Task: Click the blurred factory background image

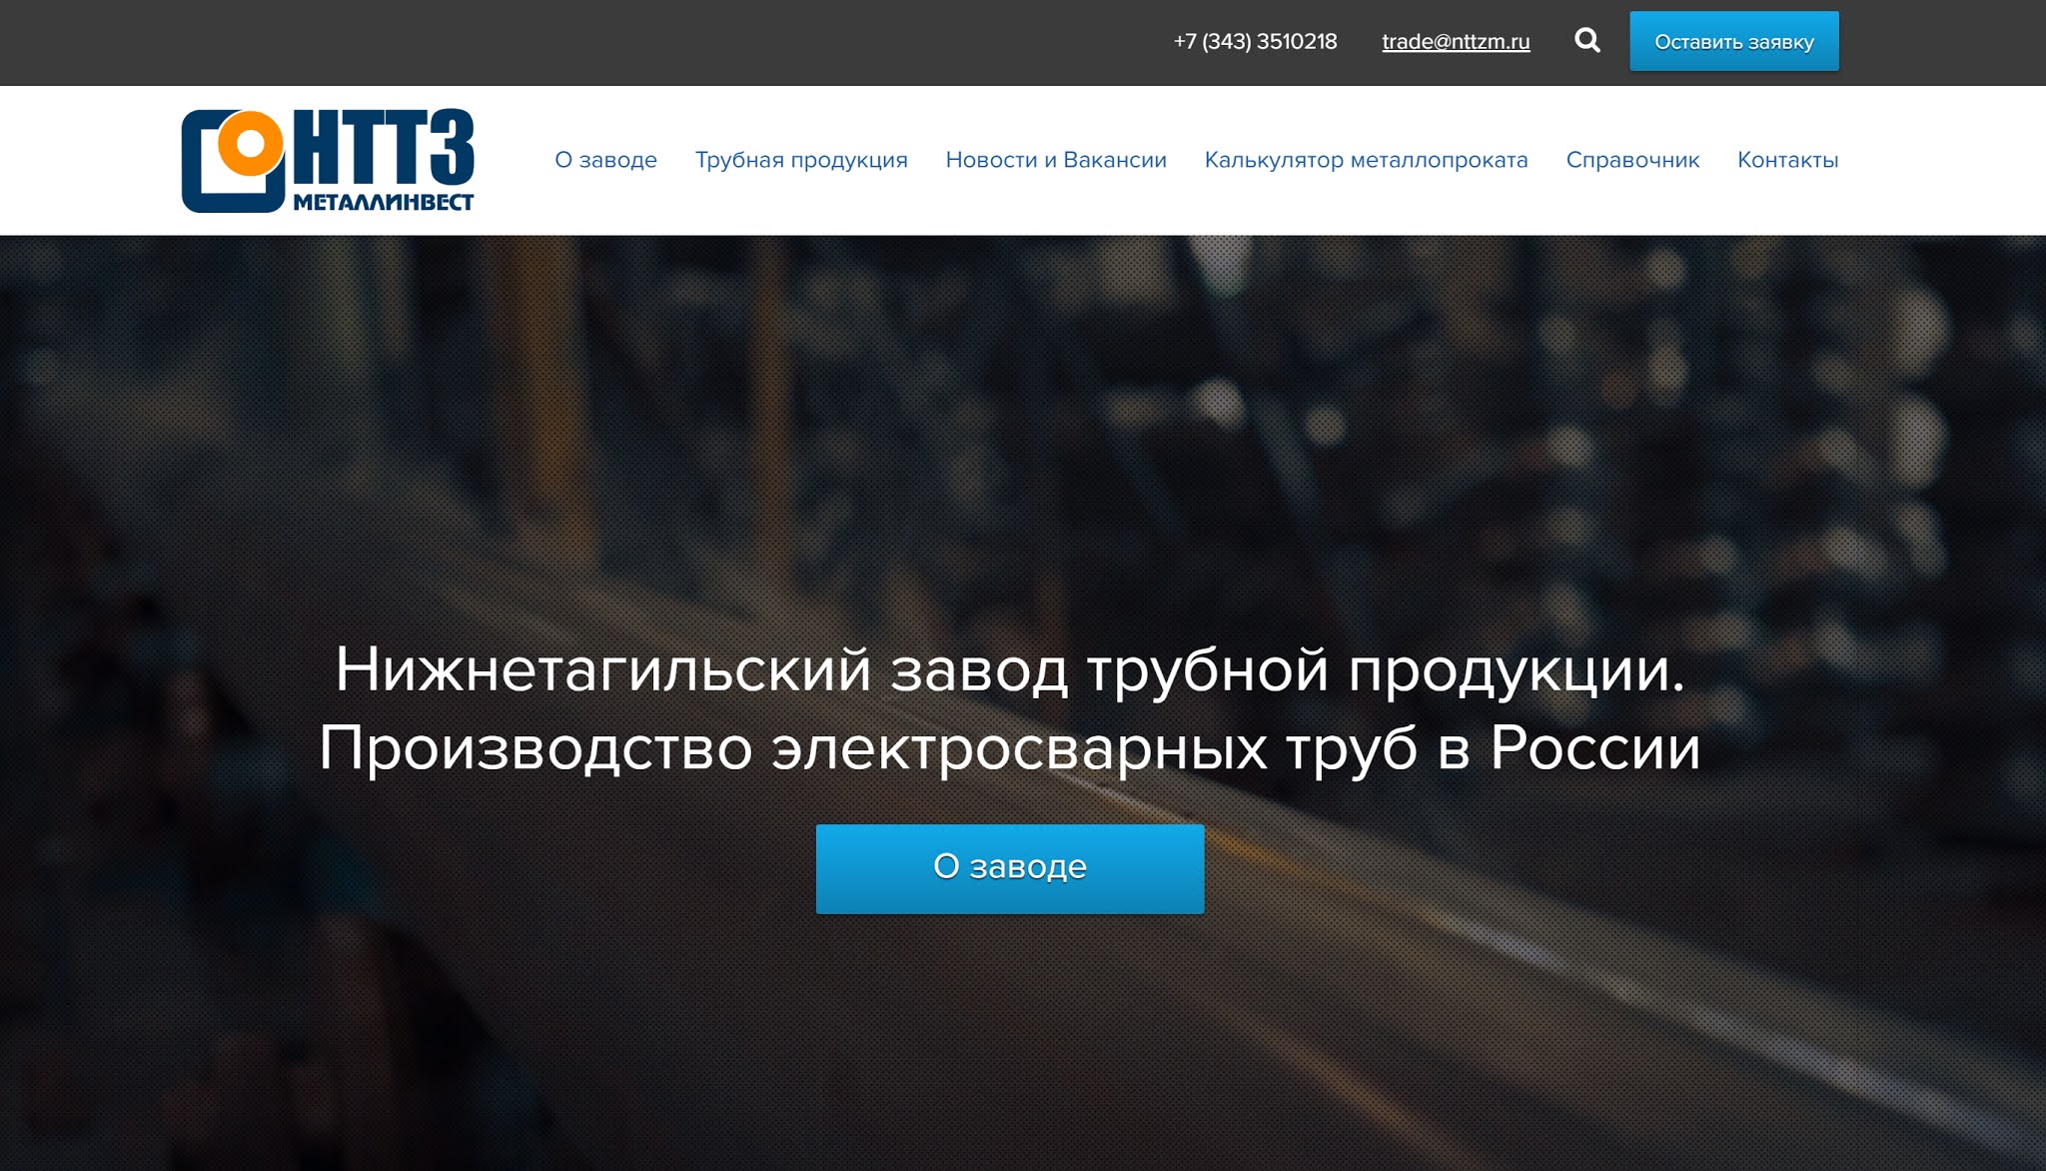Action: (x=999, y=420)
